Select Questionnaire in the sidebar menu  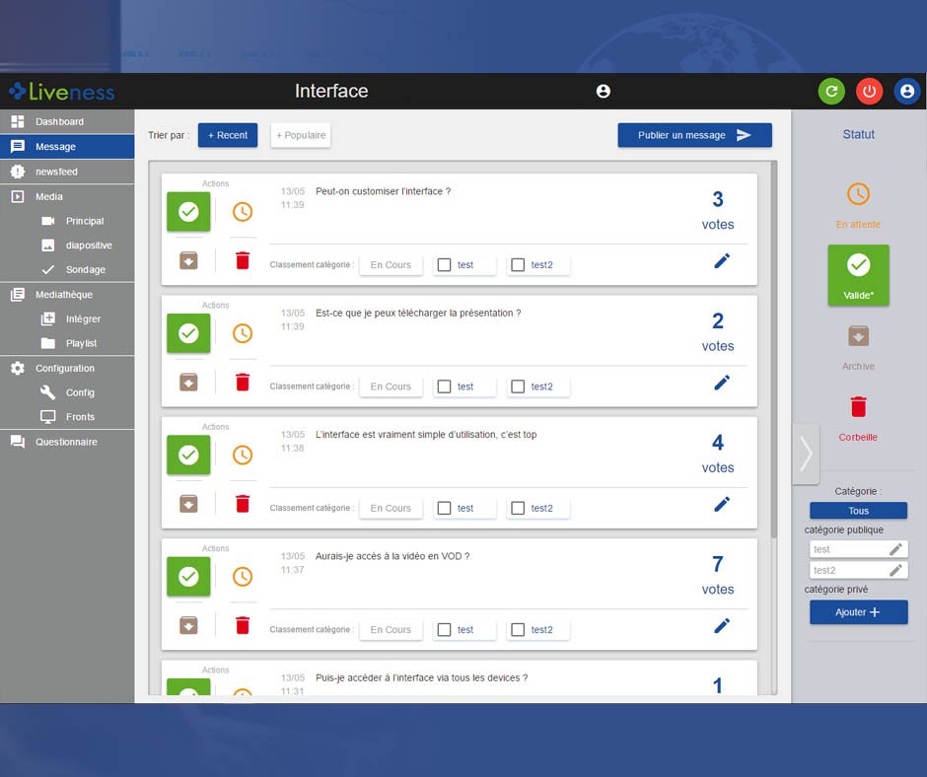click(67, 442)
